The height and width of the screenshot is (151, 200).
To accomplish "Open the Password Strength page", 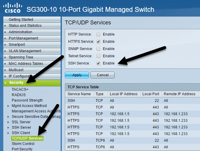I will pyautogui.click(x=27, y=100).
